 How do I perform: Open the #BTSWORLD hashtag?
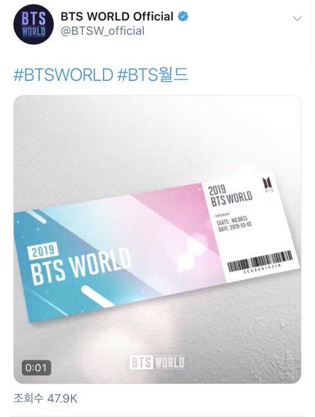(x=63, y=74)
